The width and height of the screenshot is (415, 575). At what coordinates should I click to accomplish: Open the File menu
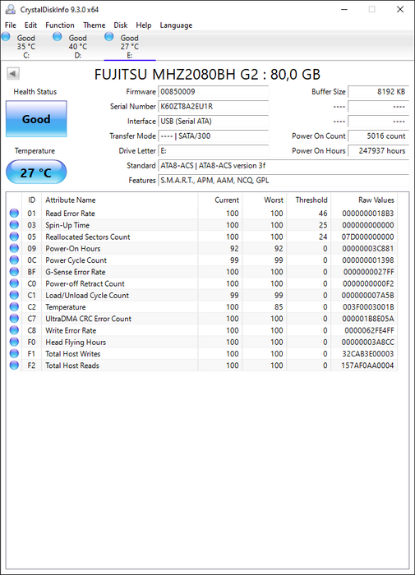click(x=11, y=25)
